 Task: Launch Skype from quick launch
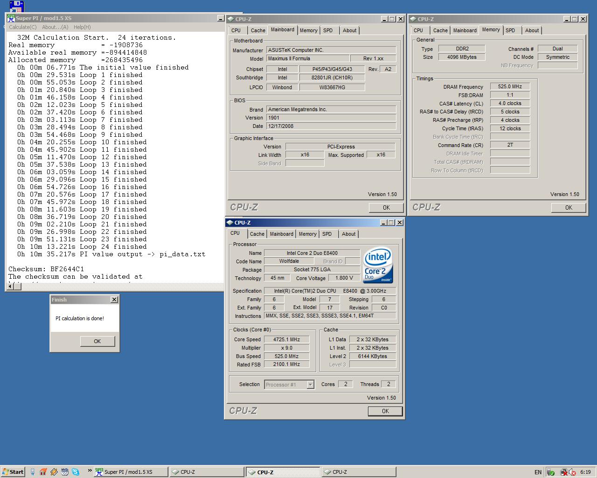(76, 472)
